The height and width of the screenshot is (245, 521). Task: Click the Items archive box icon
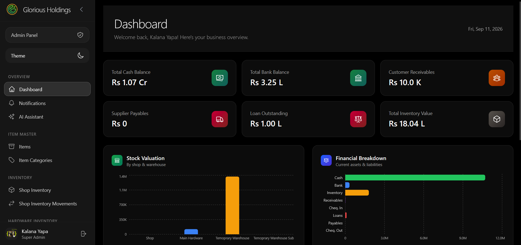coord(11,147)
